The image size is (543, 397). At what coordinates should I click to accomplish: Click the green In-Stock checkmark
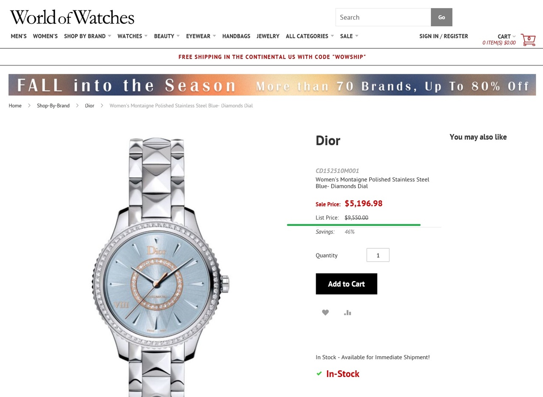(319, 374)
